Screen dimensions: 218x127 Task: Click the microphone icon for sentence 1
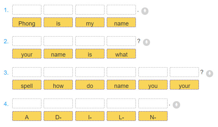click(x=145, y=11)
